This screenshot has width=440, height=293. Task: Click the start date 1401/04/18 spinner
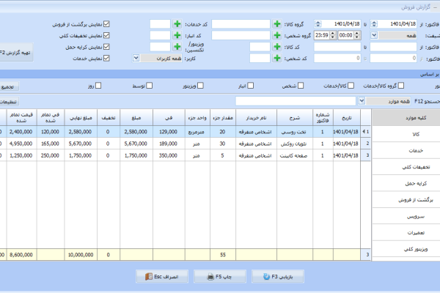tap(374, 24)
